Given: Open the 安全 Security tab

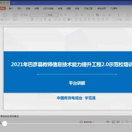Looking at the screenshot, I should coord(77,9).
